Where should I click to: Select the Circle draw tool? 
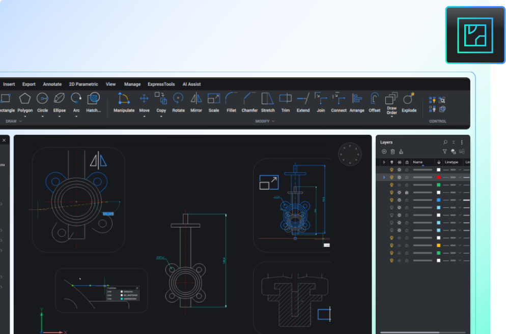coord(42,103)
